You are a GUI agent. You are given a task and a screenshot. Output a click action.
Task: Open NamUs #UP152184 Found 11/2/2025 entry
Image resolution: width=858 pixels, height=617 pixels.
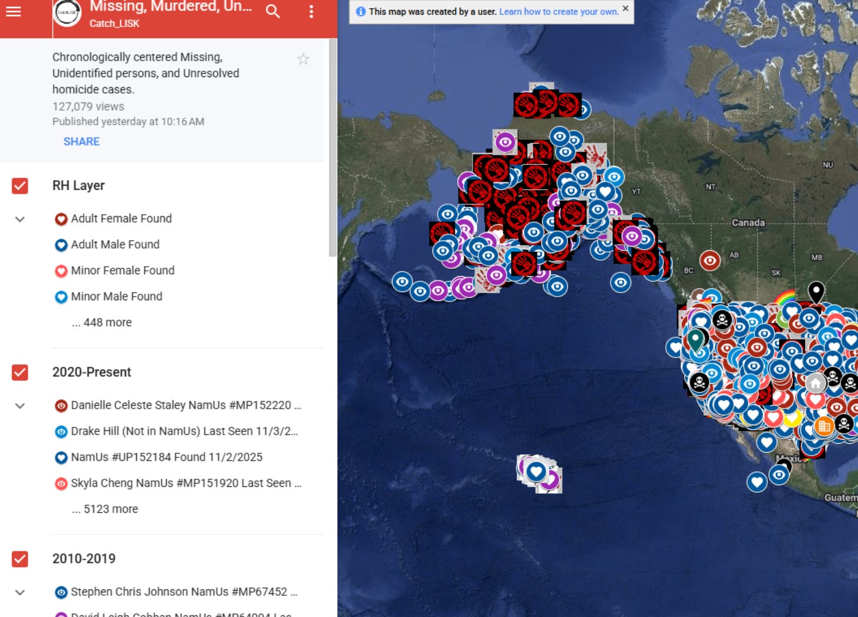(x=159, y=457)
